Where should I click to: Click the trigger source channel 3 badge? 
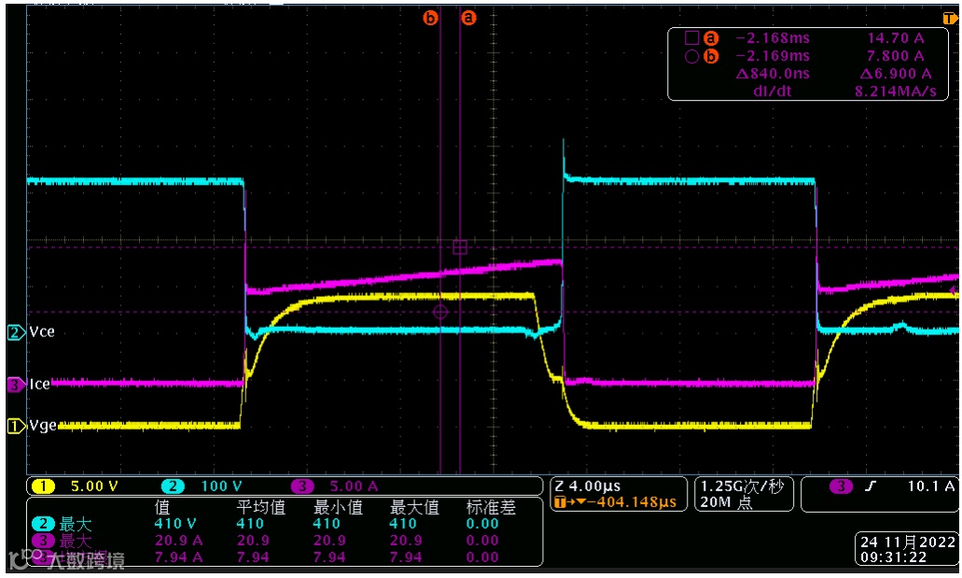point(841,486)
